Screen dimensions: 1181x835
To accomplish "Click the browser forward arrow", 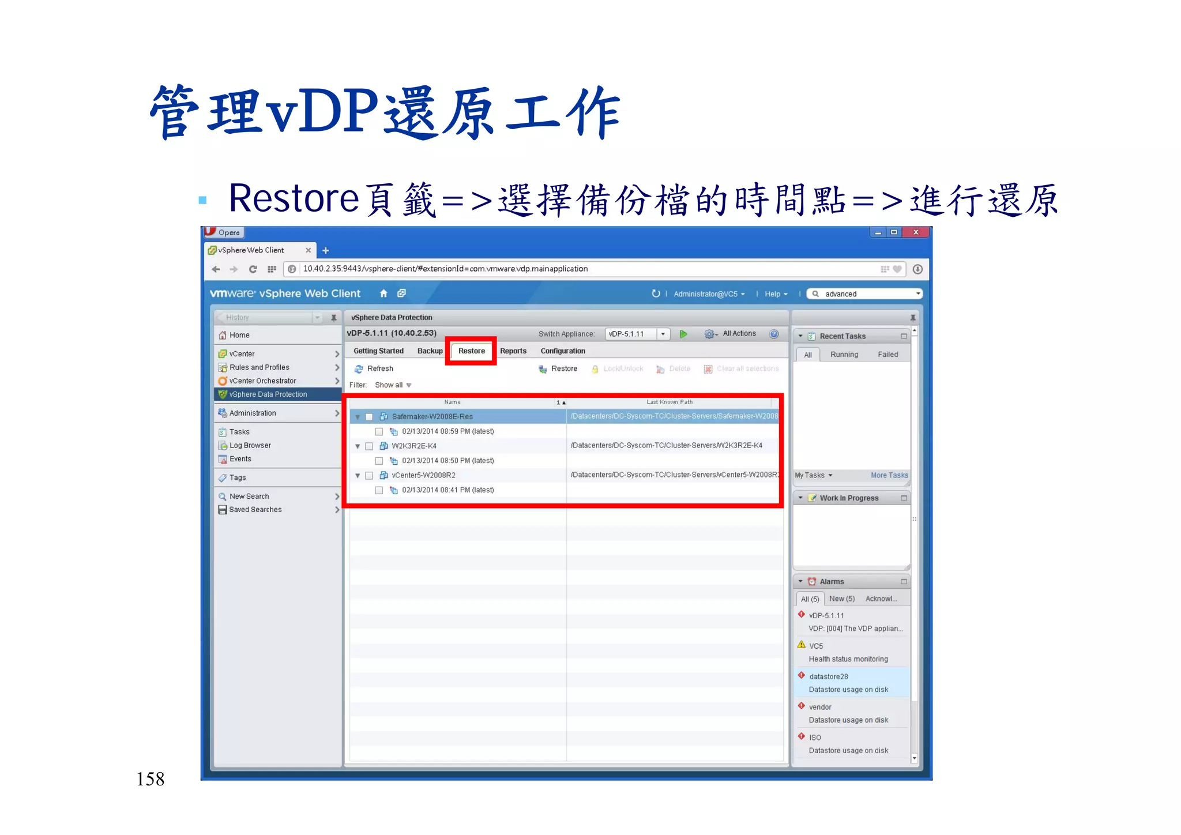I will [x=234, y=269].
